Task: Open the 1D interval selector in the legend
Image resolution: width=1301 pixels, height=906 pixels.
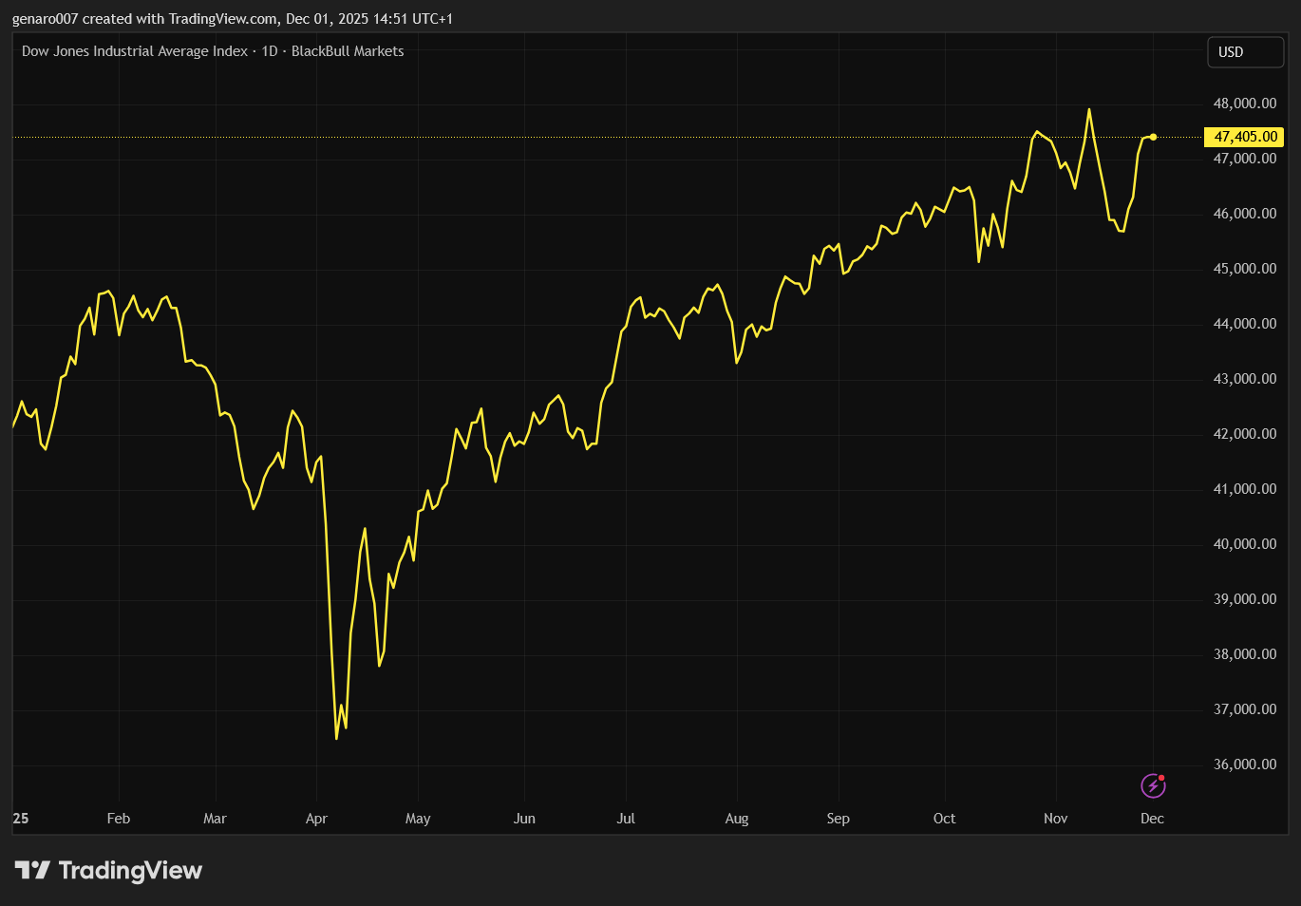Action: pos(271,51)
